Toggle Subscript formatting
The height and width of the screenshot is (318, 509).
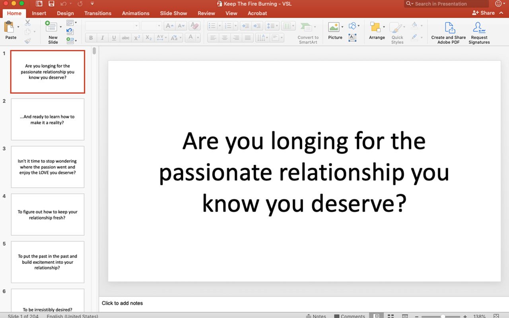[149, 38]
